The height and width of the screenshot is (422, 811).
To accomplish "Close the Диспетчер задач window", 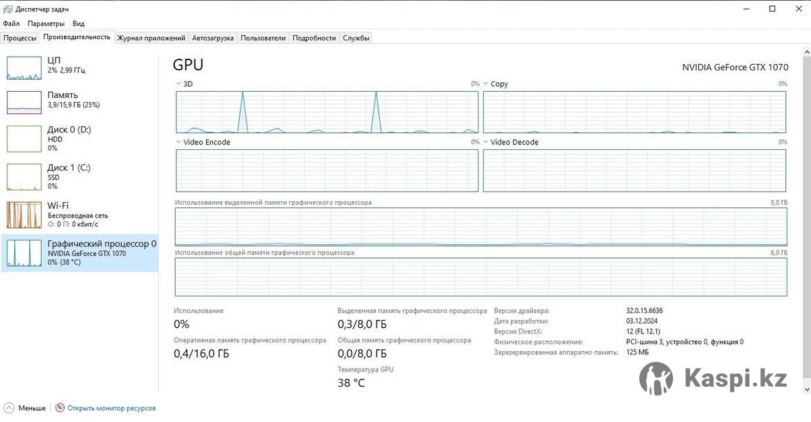I will point(797,9).
